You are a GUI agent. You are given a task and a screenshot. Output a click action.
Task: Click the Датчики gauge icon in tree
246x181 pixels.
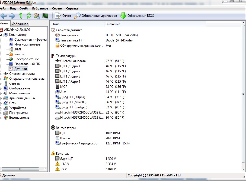11,69
